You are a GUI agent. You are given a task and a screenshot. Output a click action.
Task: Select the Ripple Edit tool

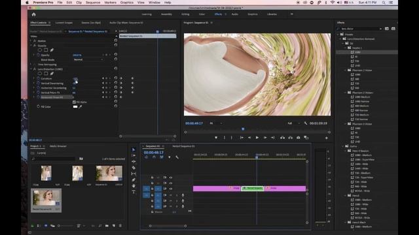(134, 161)
